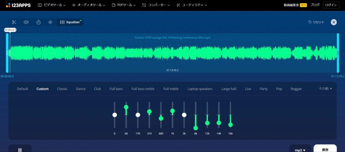Expand the その他 presets dropdown

coord(325,88)
